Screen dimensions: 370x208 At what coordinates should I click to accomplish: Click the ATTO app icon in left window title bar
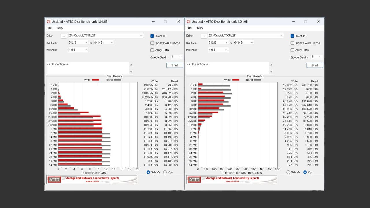coord(49,21)
